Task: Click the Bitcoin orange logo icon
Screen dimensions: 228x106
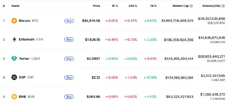Action: tap(14, 21)
